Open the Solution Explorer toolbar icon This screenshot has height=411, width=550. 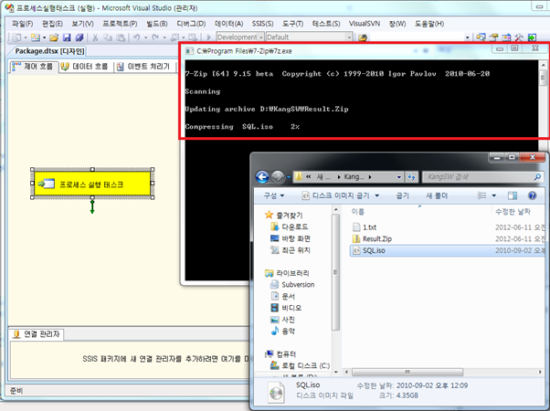pos(481,37)
